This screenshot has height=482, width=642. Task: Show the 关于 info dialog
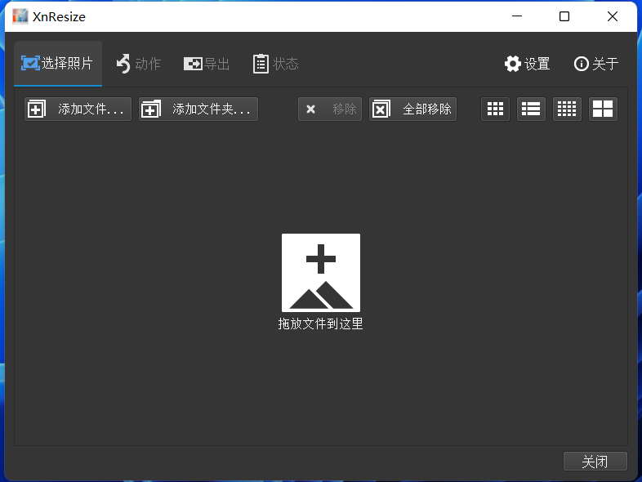click(x=596, y=64)
